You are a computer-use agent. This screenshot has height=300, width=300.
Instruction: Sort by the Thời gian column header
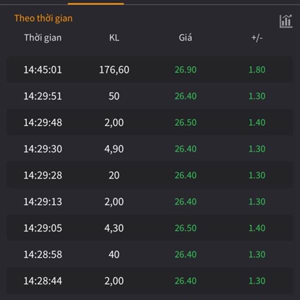click(43, 37)
